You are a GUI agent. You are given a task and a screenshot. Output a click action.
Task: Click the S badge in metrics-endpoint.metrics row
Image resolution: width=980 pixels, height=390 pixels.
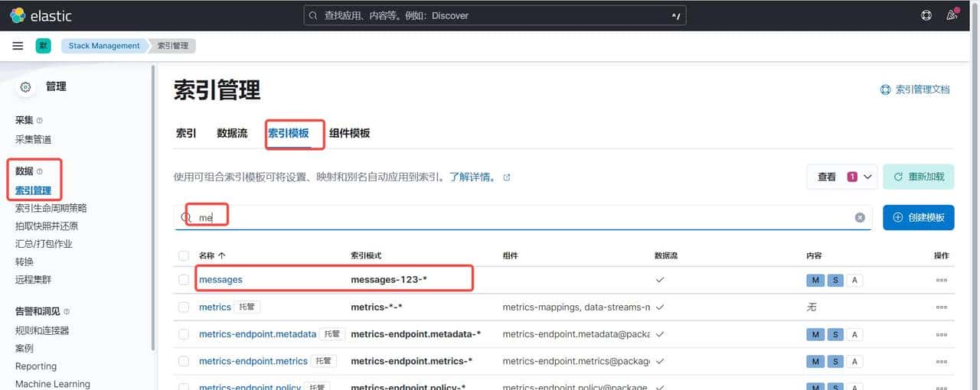tap(835, 361)
